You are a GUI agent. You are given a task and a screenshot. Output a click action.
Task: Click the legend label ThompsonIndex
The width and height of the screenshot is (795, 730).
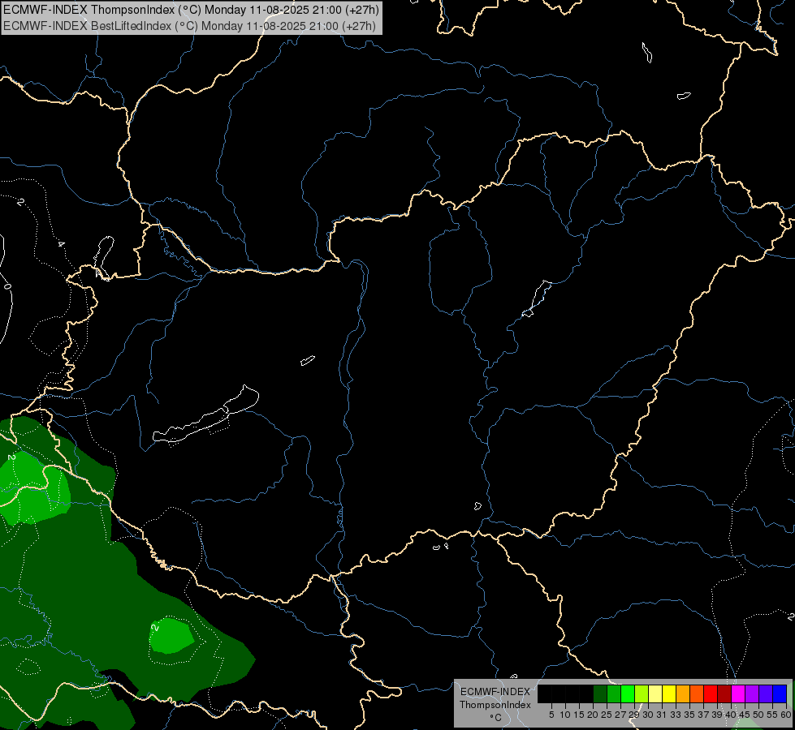[x=495, y=705]
